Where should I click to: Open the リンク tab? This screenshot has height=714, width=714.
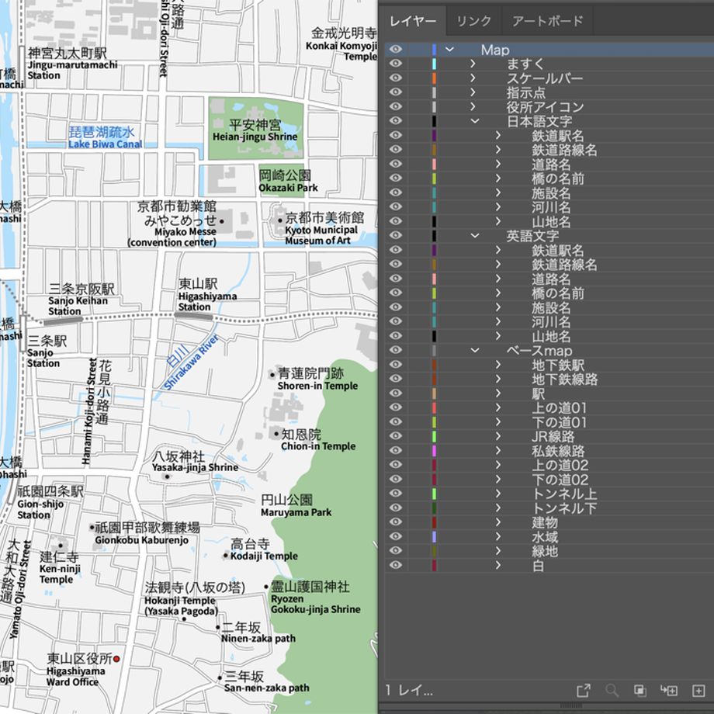pos(473,21)
